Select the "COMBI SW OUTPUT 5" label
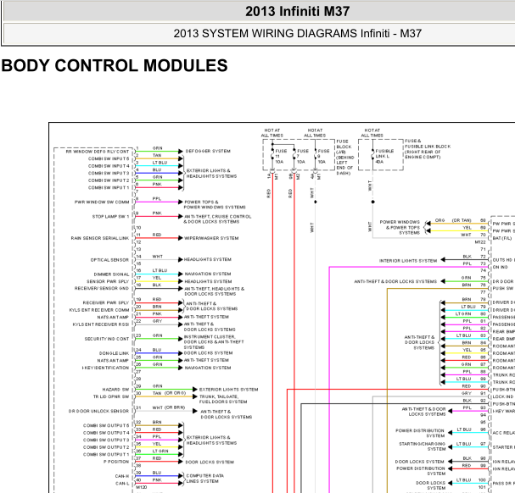Image resolution: width=515 pixels, height=493 pixels. coord(106,425)
